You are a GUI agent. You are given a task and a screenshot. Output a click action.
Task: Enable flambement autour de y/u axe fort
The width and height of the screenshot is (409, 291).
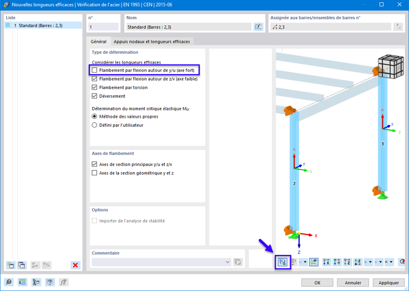(94, 70)
